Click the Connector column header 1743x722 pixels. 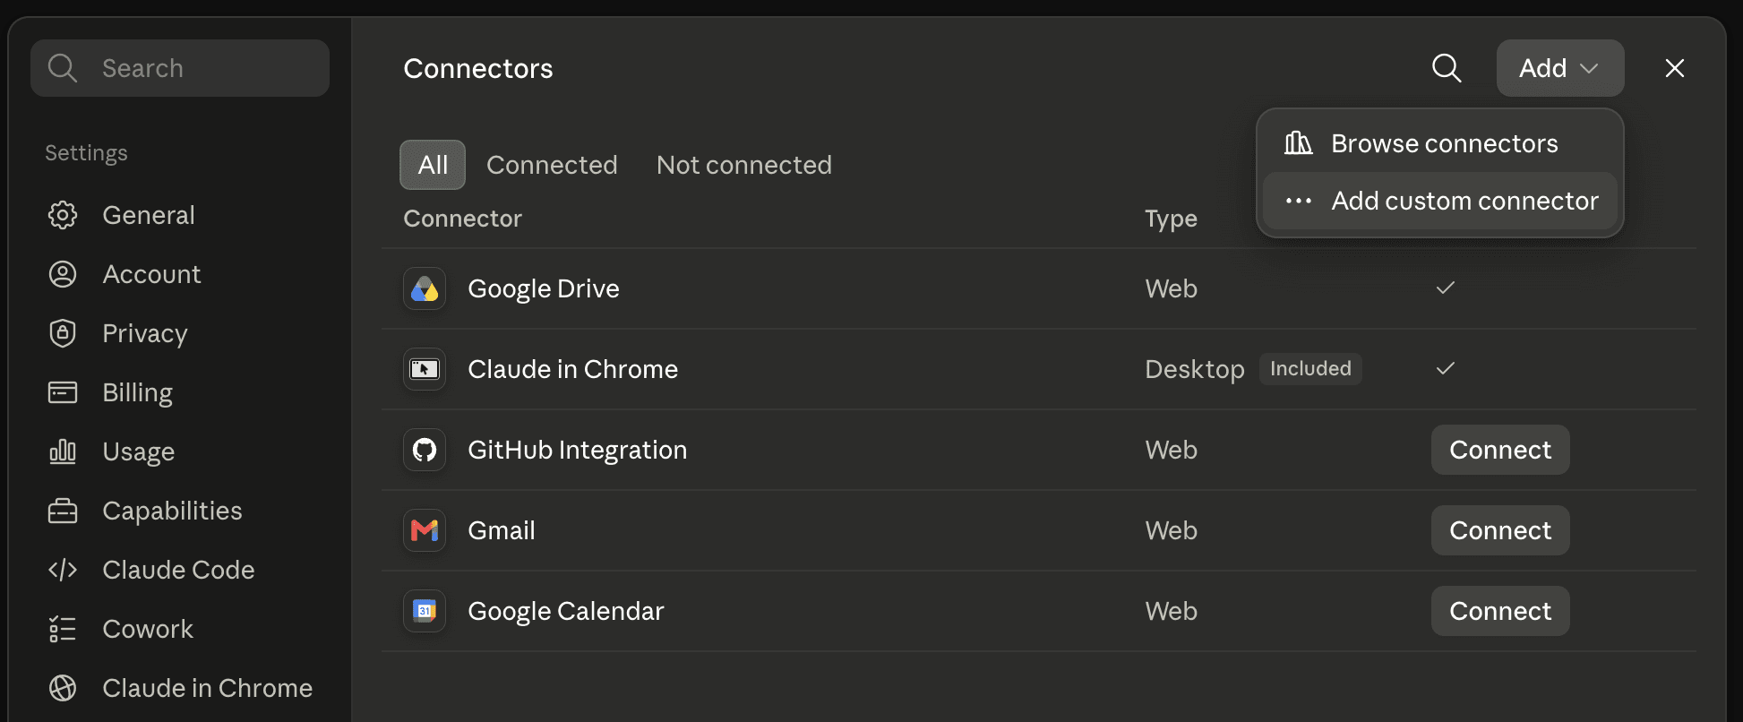pos(462,219)
